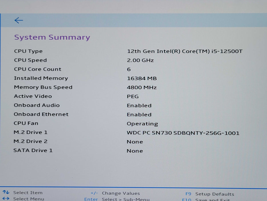This screenshot has width=267, height=201.
Task: Click the Memory Bus Speed label
Action: (x=43, y=87)
